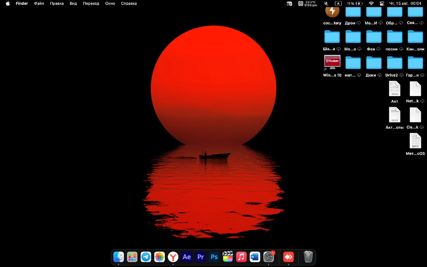This screenshot has height=267, width=427.
Task: Open the Trash in the Dock
Action: coord(308,257)
